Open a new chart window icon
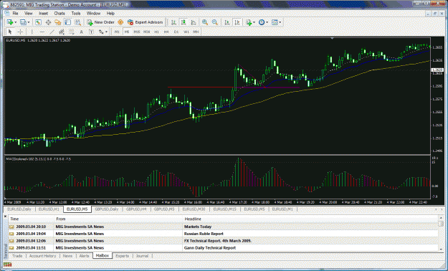Image resolution: width=448 pixels, height=271 pixels. coord(10,22)
